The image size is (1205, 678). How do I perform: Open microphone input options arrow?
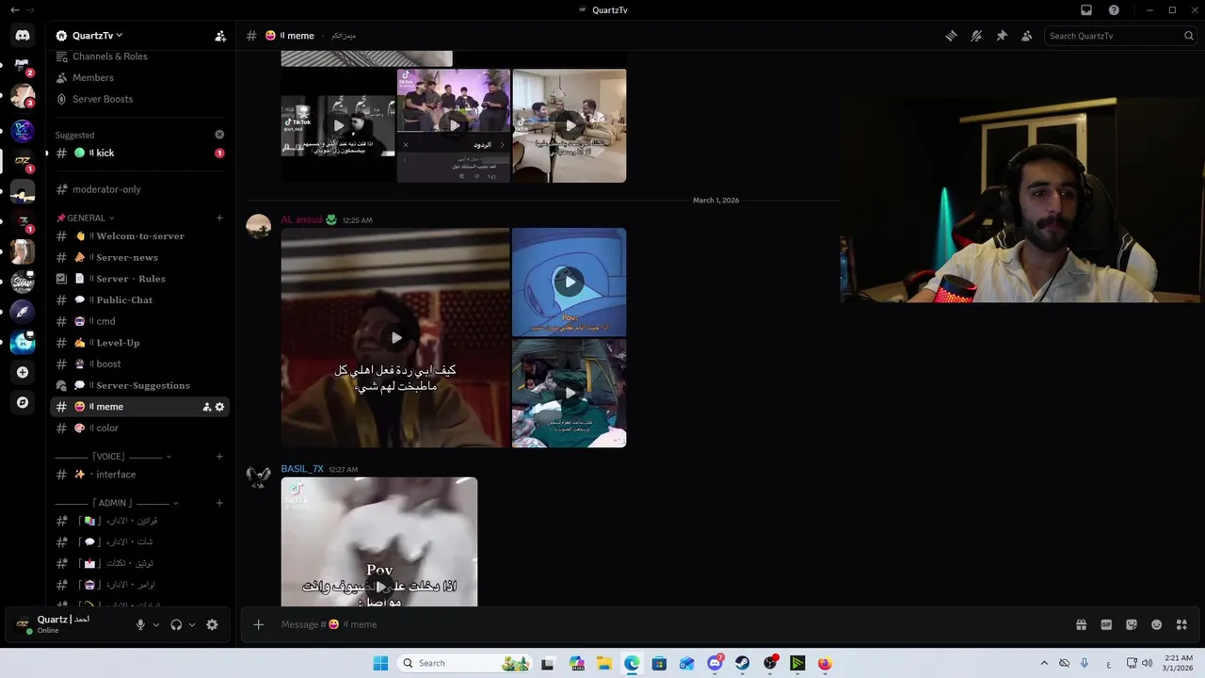pos(156,624)
